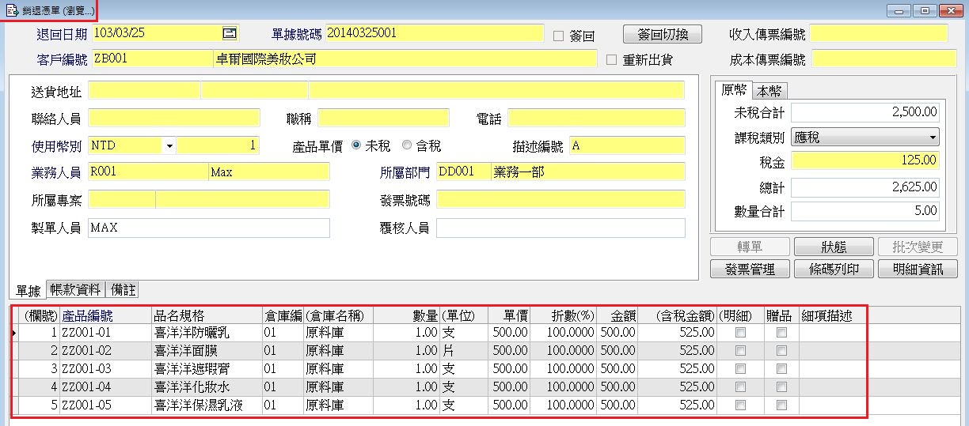The image size is (969, 426).
Task: Expand the 使用幣別 NTD dropdown
Action: 169,146
